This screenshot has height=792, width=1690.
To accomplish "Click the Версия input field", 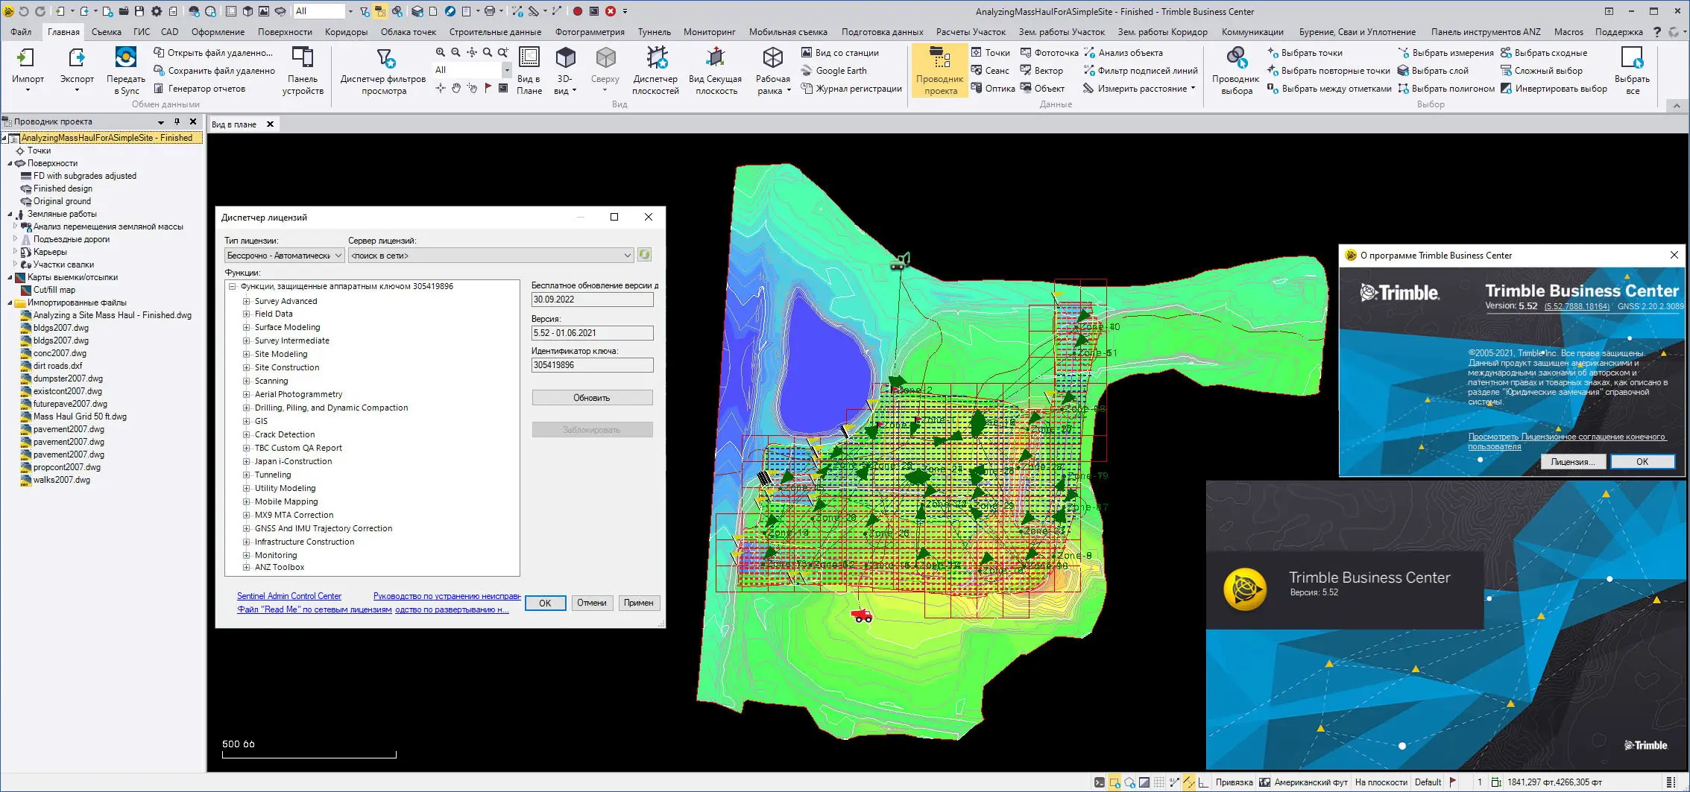I will click(592, 333).
